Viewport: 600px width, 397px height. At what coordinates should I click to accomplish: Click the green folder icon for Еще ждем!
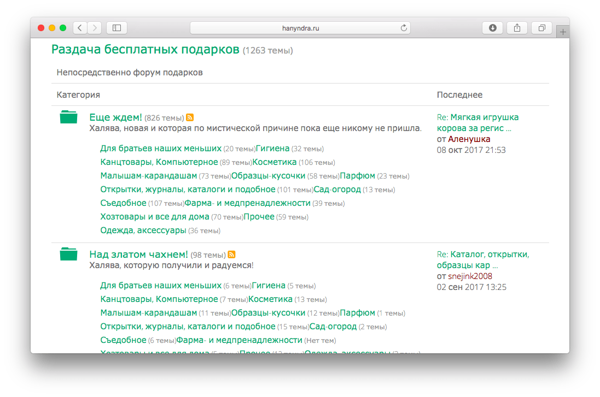click(69, 117)
